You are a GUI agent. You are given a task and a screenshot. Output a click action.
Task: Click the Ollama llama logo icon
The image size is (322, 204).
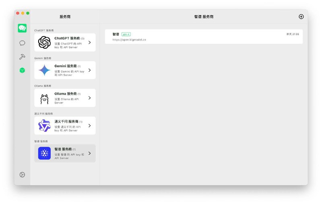(44, 99)
